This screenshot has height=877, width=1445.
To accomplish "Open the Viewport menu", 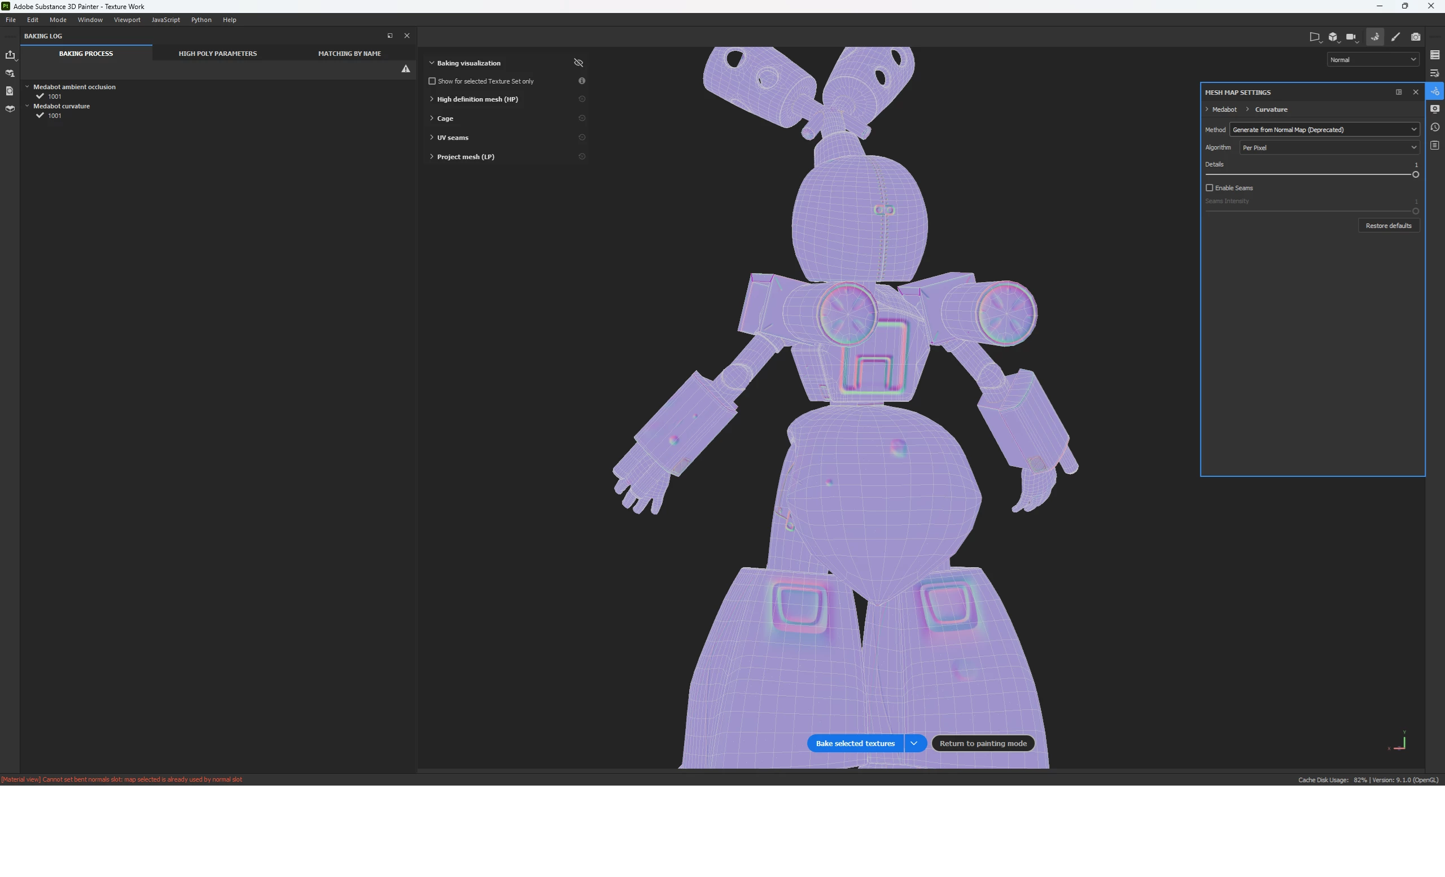I will coord(126,20).
